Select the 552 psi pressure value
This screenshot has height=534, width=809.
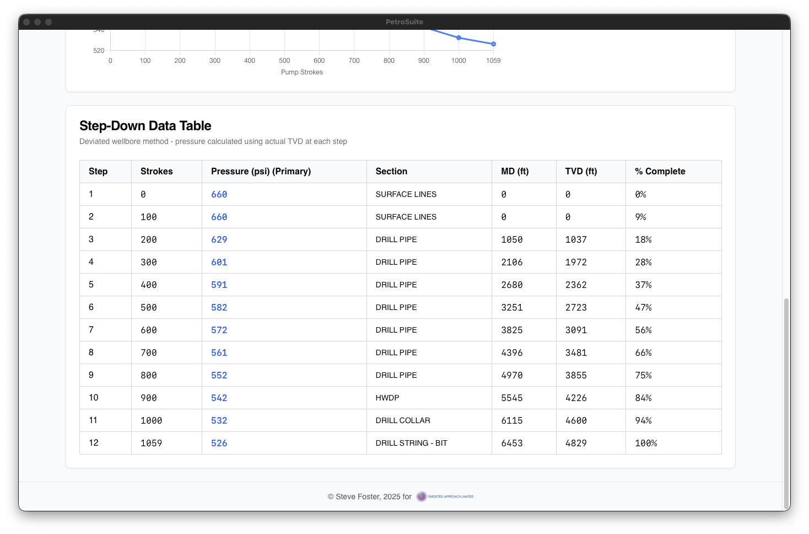219,375
